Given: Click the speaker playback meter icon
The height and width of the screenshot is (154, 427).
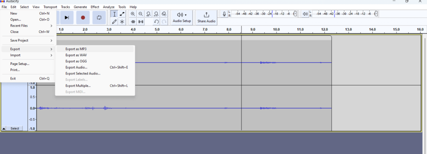Looking at the screenshot, I should click(305, 14).
